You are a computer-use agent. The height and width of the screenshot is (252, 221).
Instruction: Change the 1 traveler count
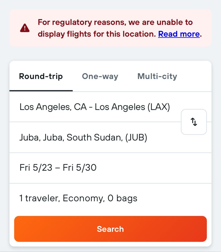click(x=40, y=198)
